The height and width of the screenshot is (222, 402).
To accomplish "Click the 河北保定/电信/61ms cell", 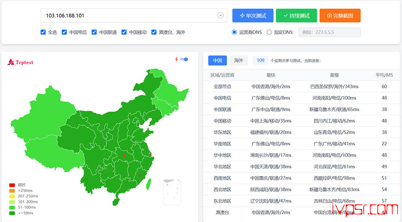I will pos(334,167).
